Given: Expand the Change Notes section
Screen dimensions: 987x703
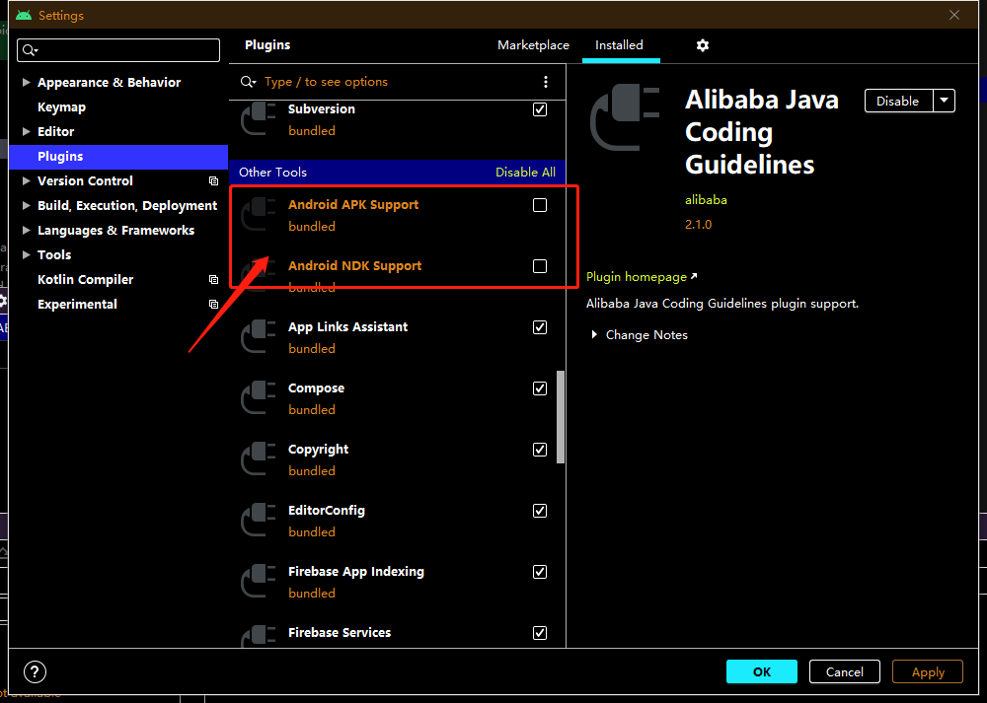Looking at the screenshot, I should click(594, 335).
